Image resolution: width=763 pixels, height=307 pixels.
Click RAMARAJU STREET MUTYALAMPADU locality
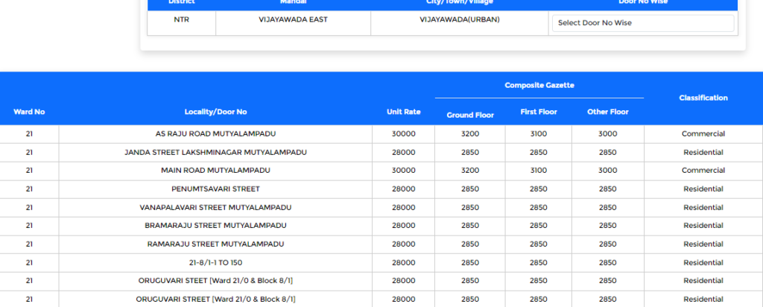click(x=215, y=244)
